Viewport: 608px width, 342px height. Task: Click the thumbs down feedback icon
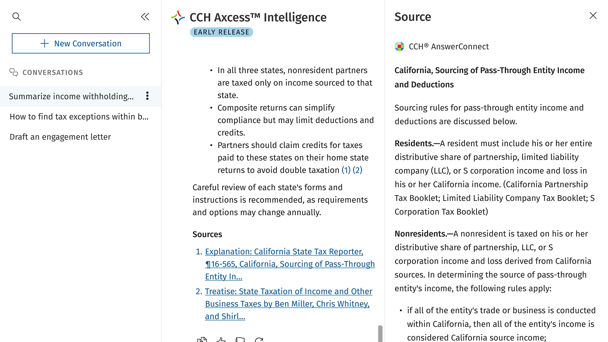click(x=240, y=340)
